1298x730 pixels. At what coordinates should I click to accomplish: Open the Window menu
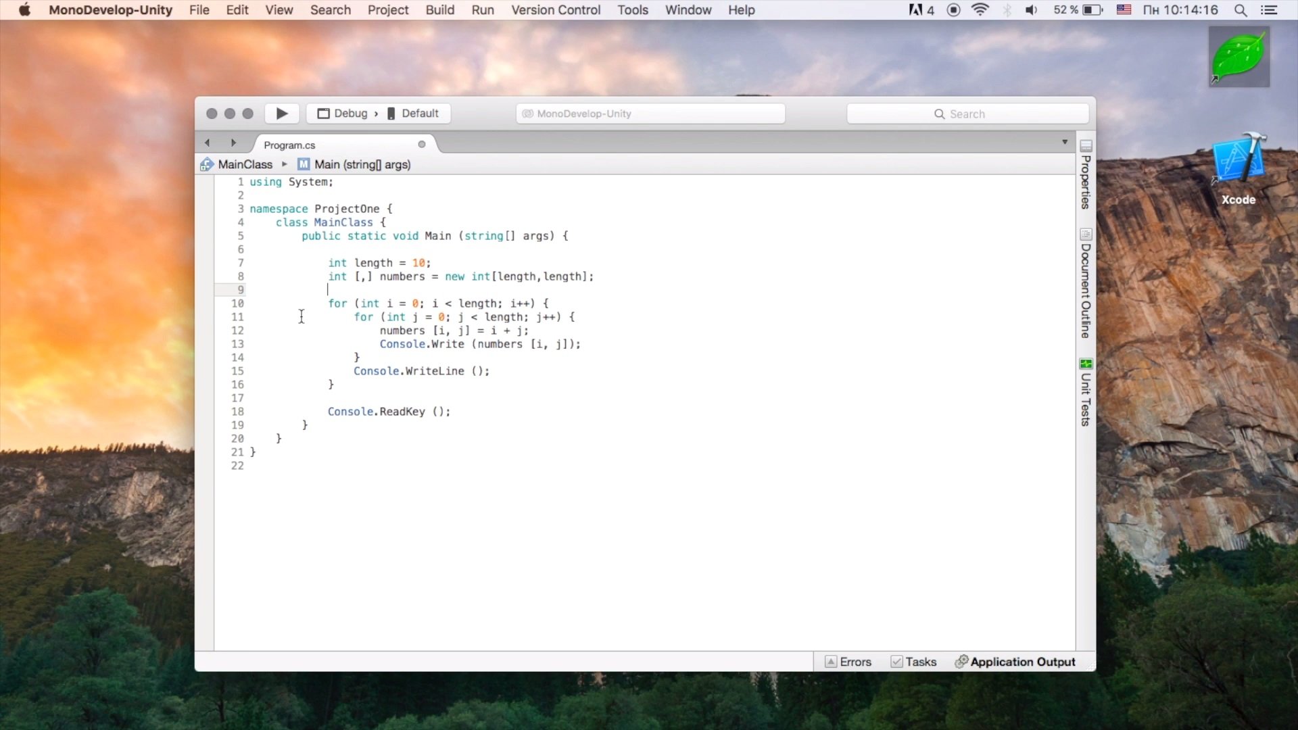[x=688, y=10]
